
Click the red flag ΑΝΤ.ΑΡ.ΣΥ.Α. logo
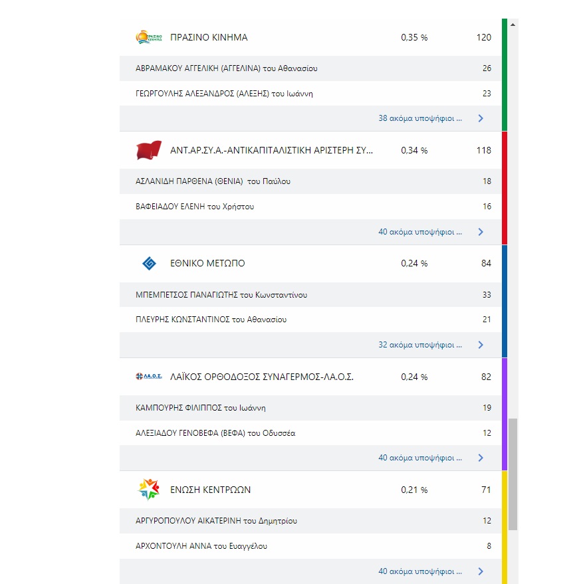tap(149, 151)
